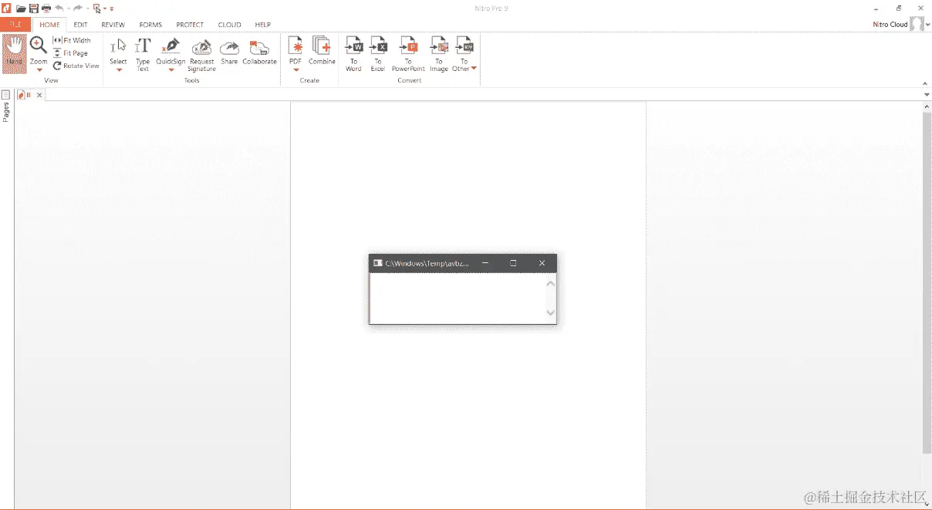Go to the PROTECT tab

(190, 25)
